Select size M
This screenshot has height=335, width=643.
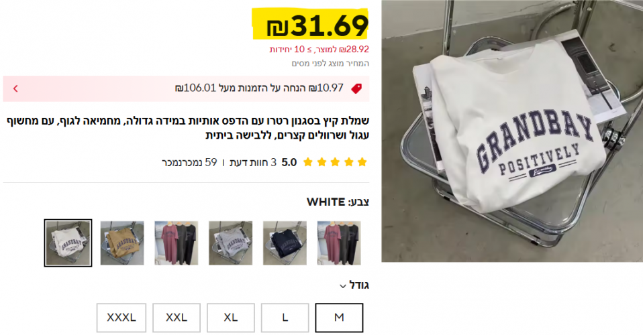pyautogui.click(x=339, y=318)
